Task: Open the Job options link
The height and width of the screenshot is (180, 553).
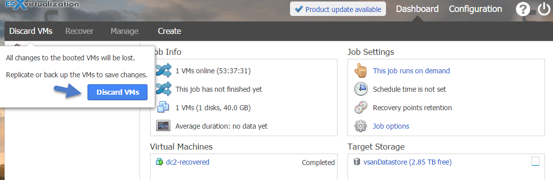Action: tap(391, 126)
